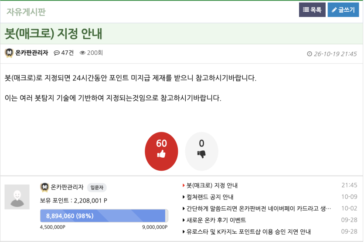Image resolution: width=364 pixels, height=242 pixels.
Task: Click the 글쓰기 write button
Action: point(343,10)
